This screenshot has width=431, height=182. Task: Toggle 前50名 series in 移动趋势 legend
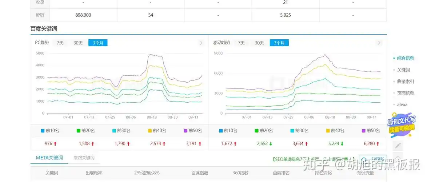coord(371,130)
